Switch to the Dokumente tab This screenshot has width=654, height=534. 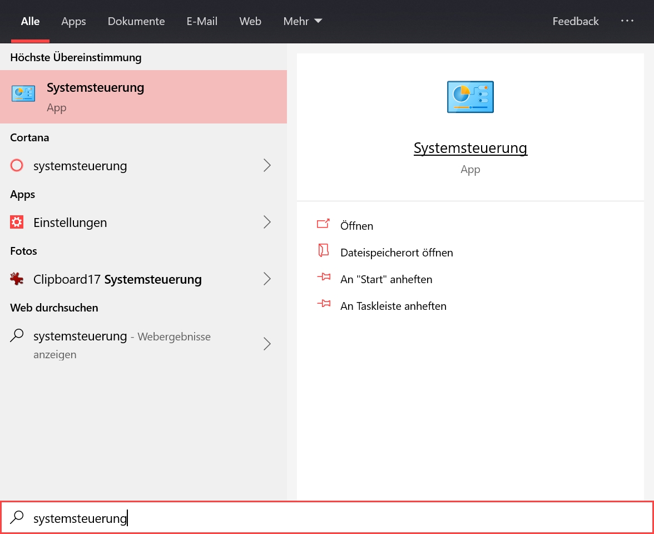[x=136, y=21]
